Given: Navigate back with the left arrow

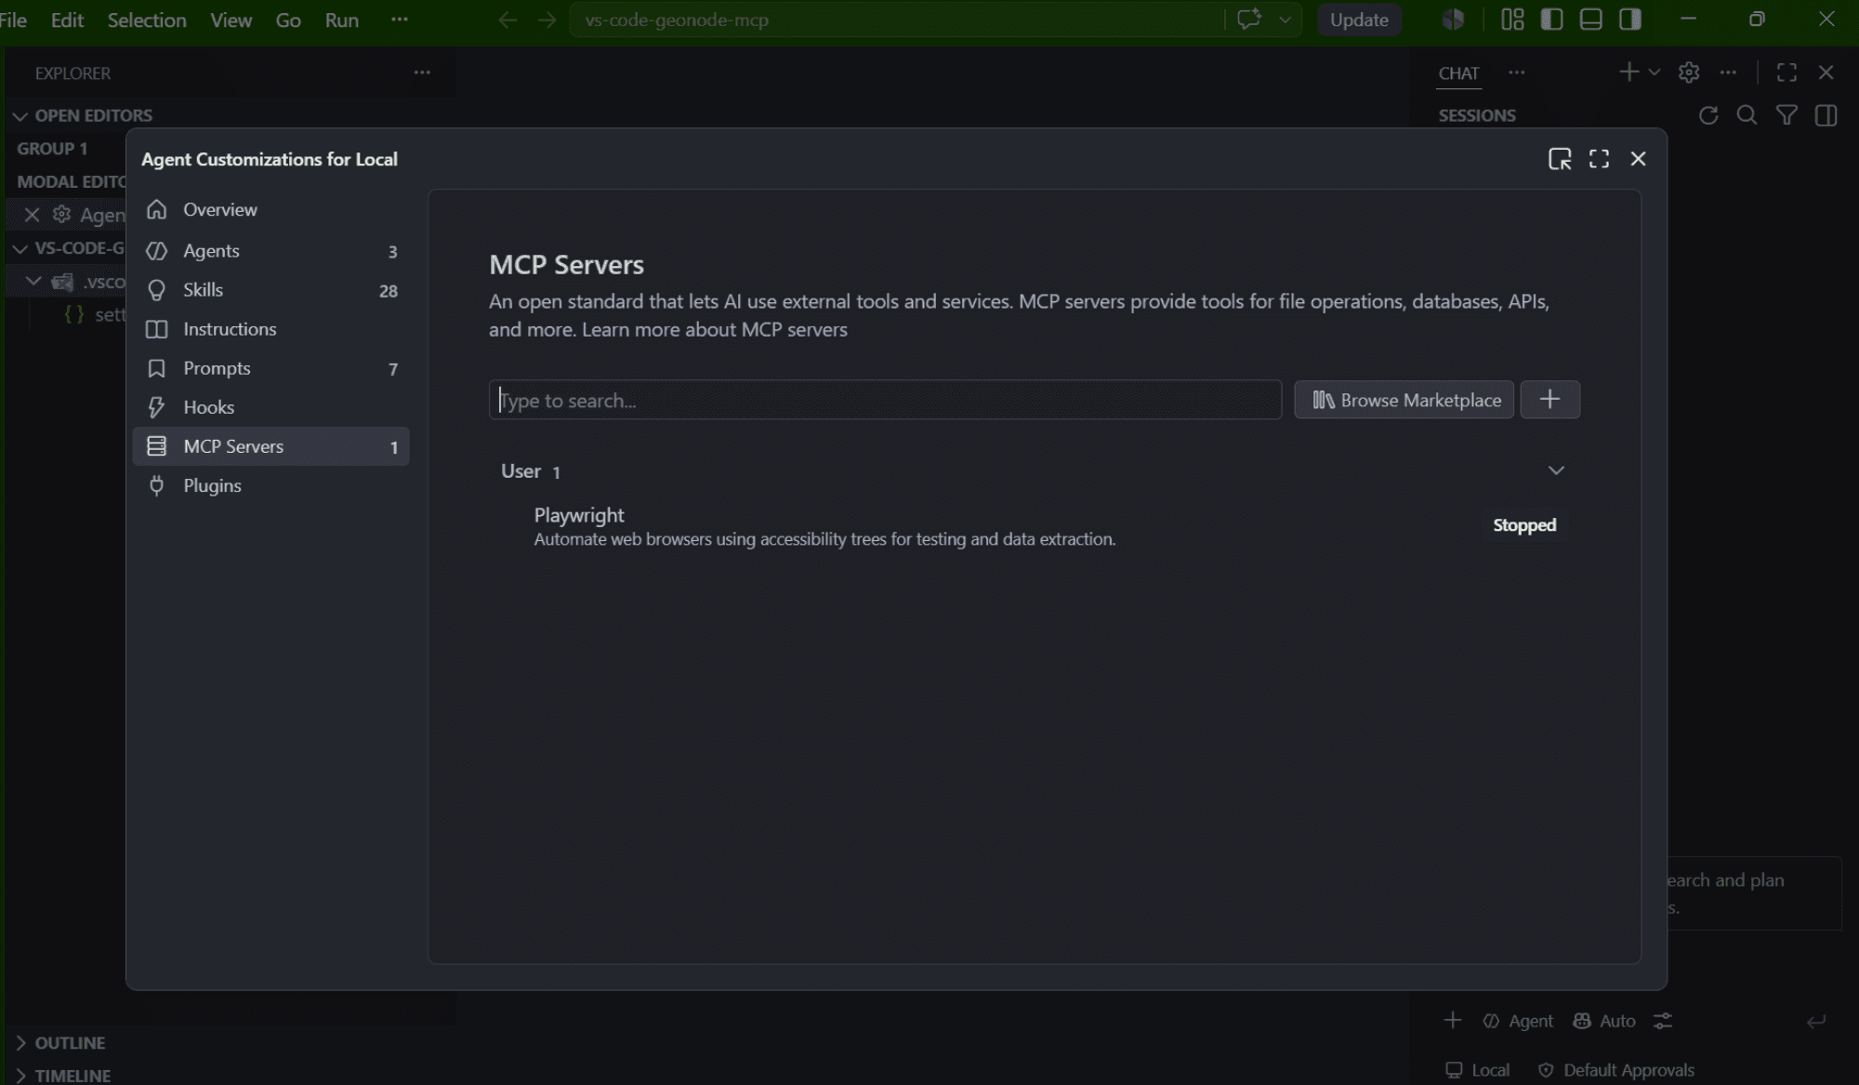Looking at the screenshot, I should coord(507,20).
